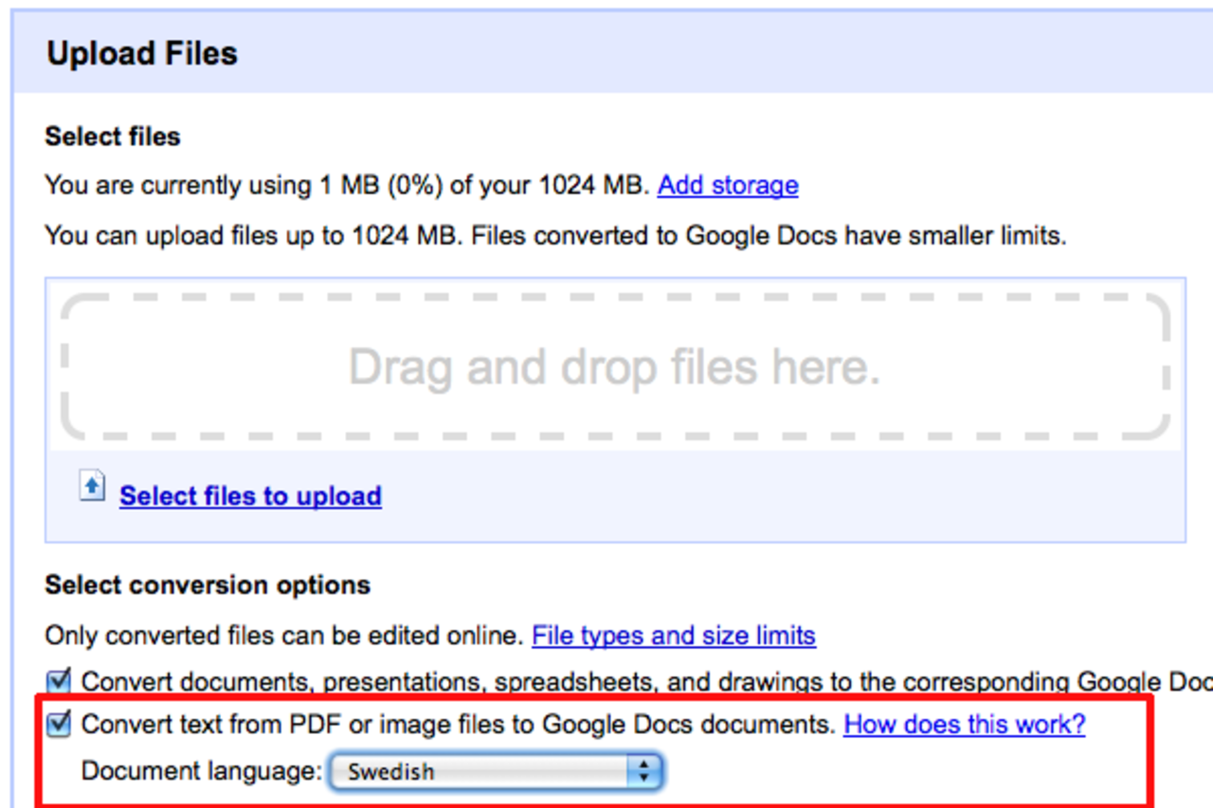Click the up-down arrows on the language selector
The width and height of the screenshot is (1213, 808).
click(644, 772)
